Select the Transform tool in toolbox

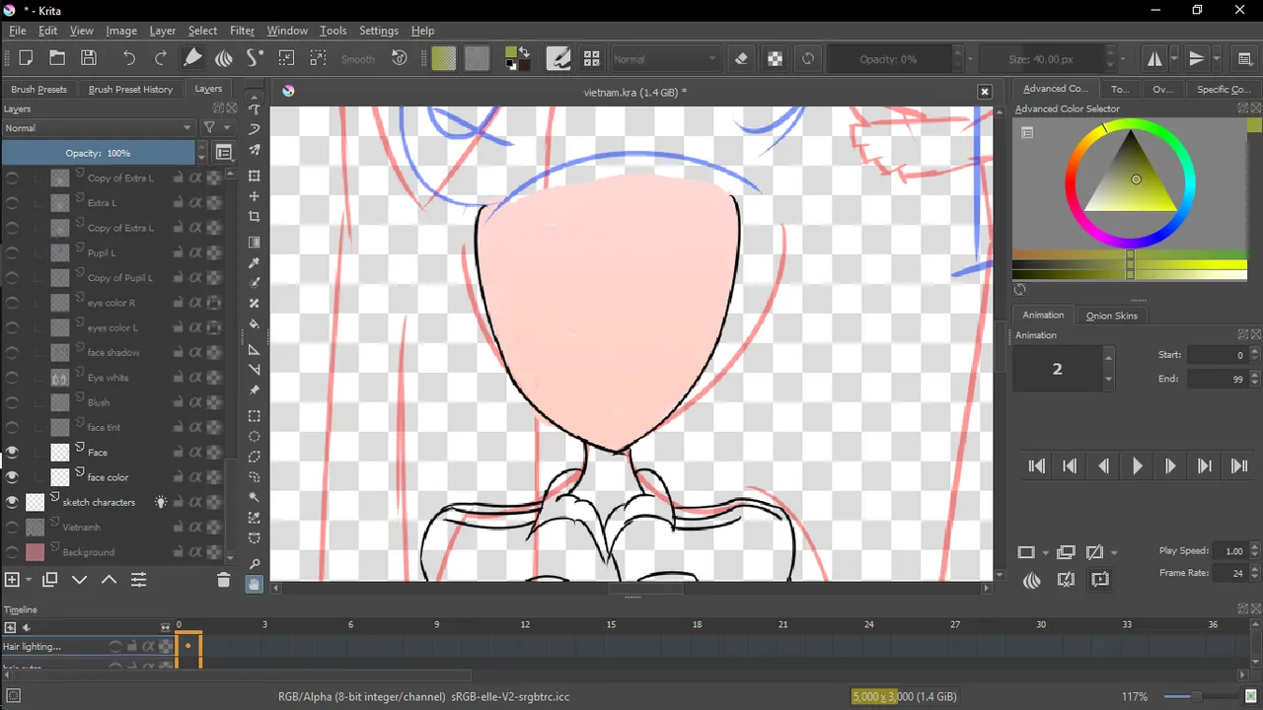[255, 176]
